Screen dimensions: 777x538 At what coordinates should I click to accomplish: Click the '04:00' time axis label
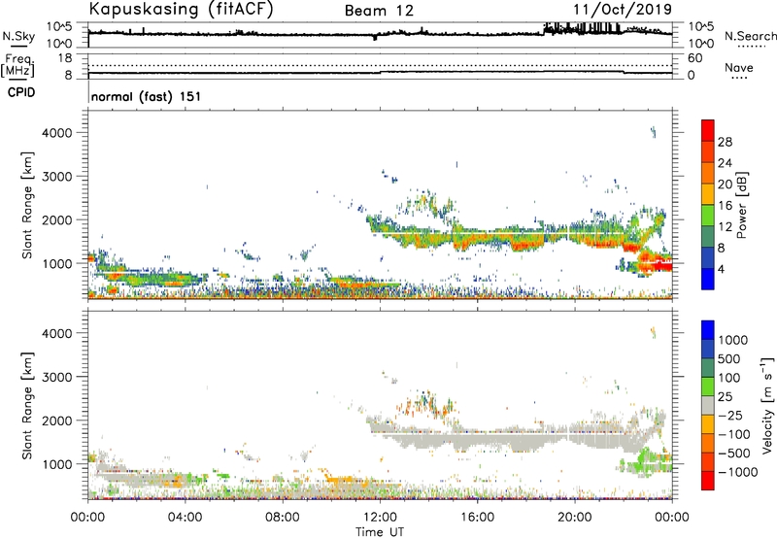(186, 518)
